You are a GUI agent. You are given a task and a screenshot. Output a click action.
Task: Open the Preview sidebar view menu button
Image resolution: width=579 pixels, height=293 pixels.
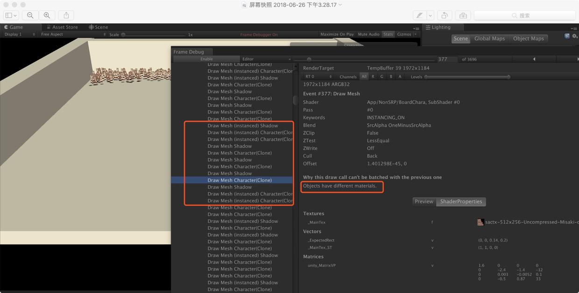click(11, 15)
